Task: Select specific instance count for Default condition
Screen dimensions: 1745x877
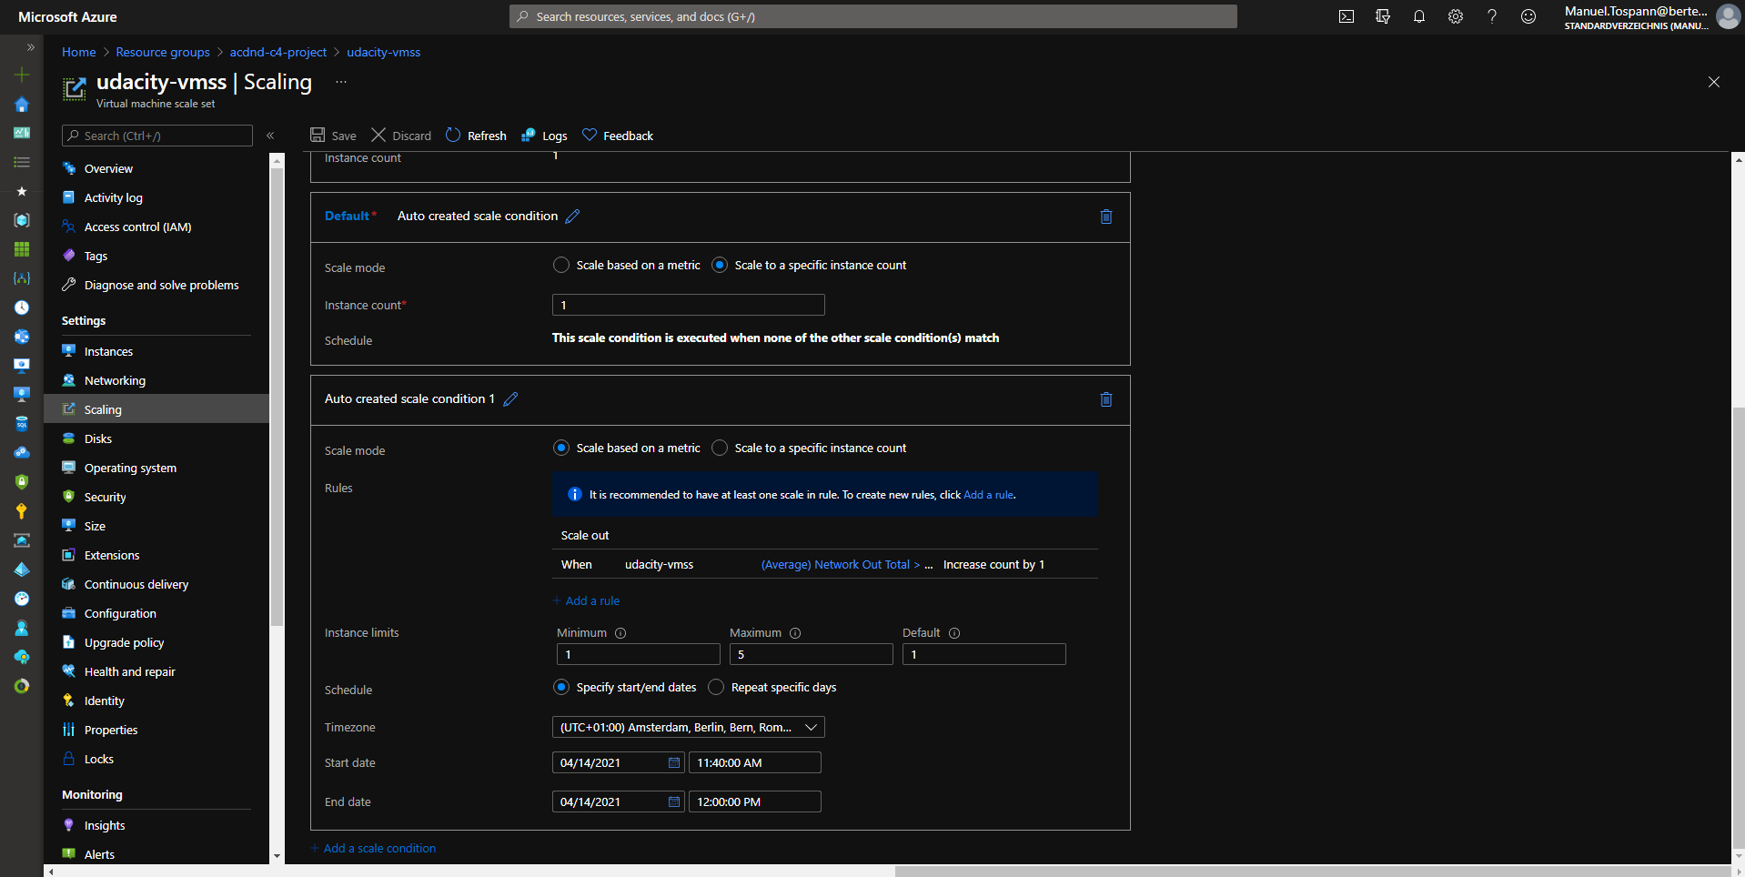Action: pyautogui.click(x=720, y=266)
